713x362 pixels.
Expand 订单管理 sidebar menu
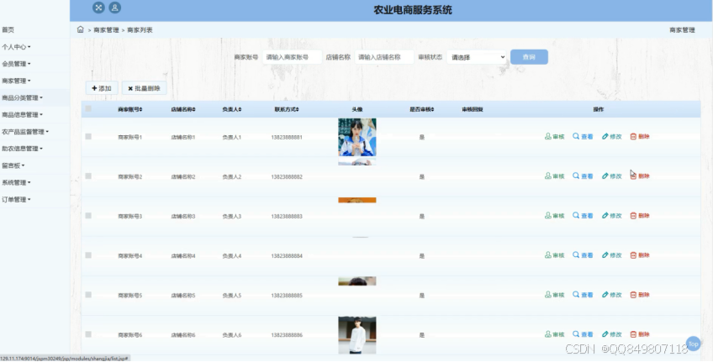16,199
